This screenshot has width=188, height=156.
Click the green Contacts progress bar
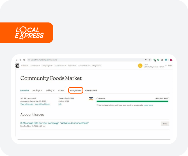click(x=132, y=101)
